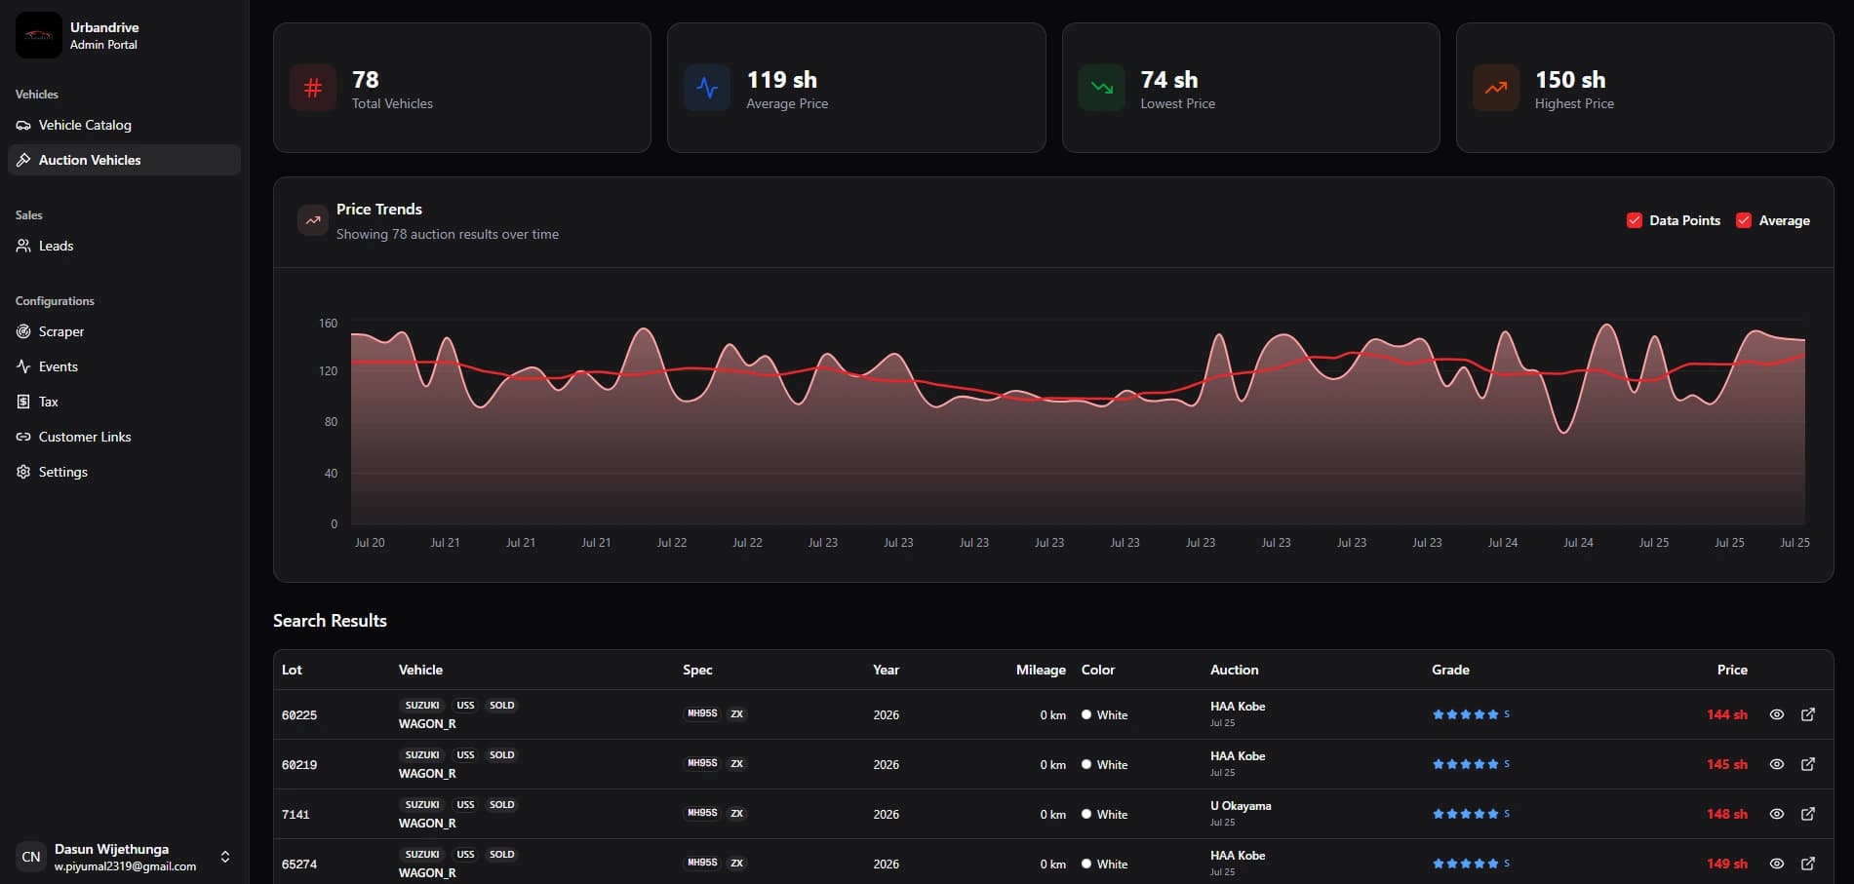View details eye icon for lot 60219
The width and height of the screenshot is (1854, 884).
pyautogui.click(x=1777, y=764)
